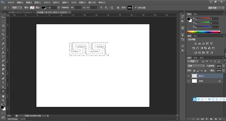Add Levels adjustment
Image resolution: width=226 pixels, height=121 pixels.
pos(199,44)
